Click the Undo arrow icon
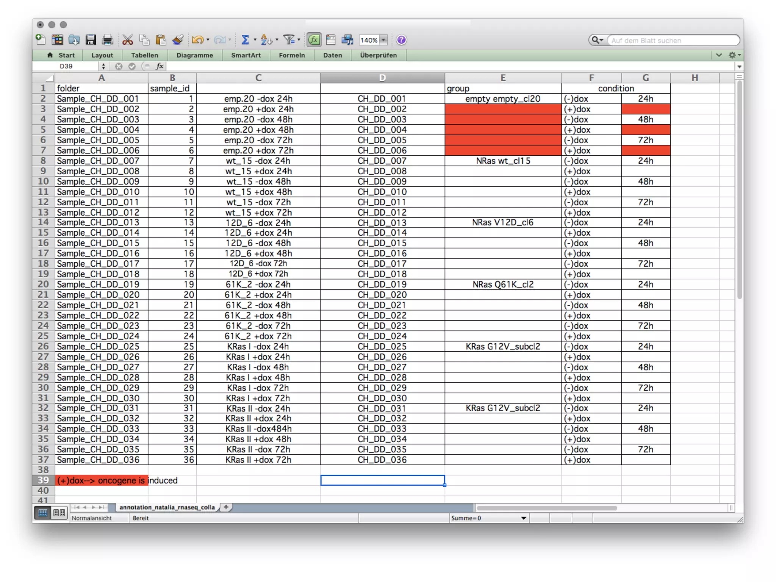The image size is (776, 582). 197,40
